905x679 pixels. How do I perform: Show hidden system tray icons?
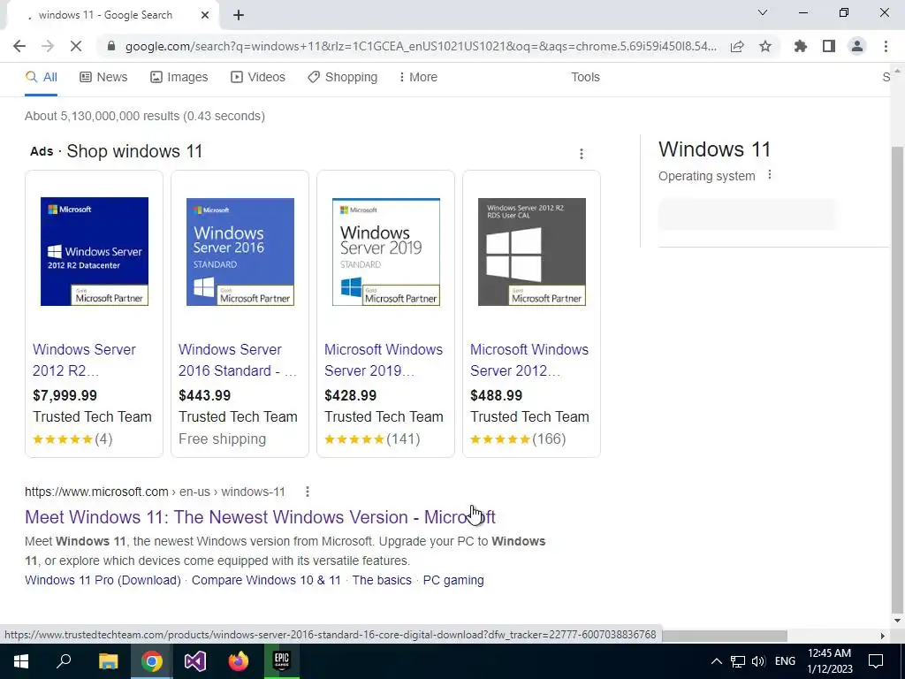716,661
